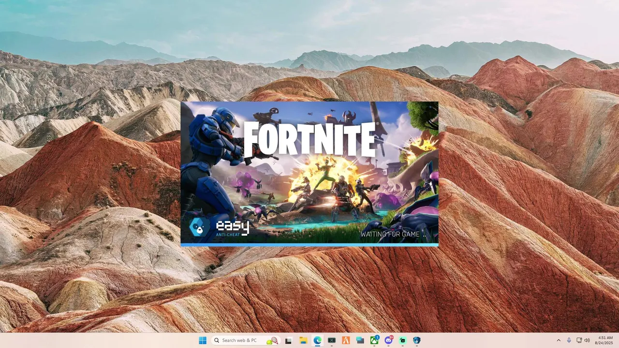This screenshot has width=619, height=348.
Task: Open the dark green X app icon on taskbar
Action: 332,340
